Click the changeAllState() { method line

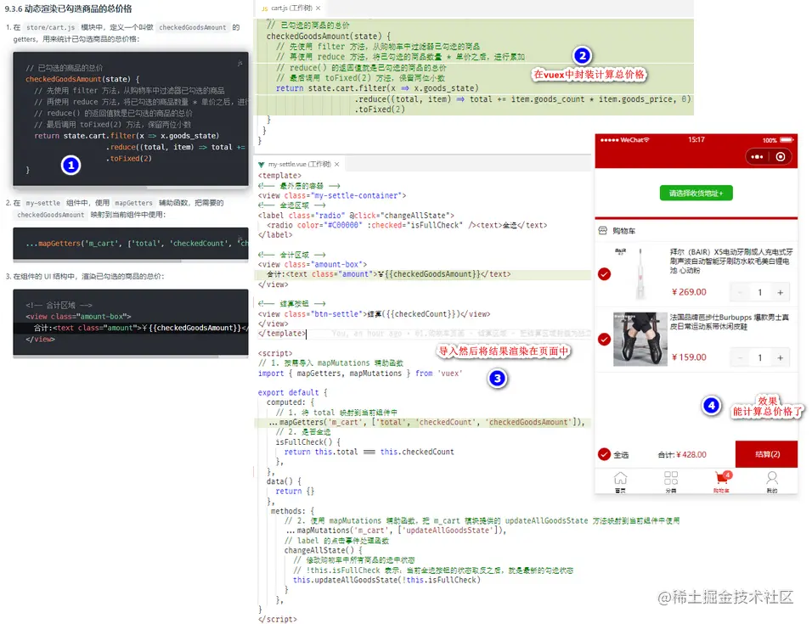coord(323,550)
